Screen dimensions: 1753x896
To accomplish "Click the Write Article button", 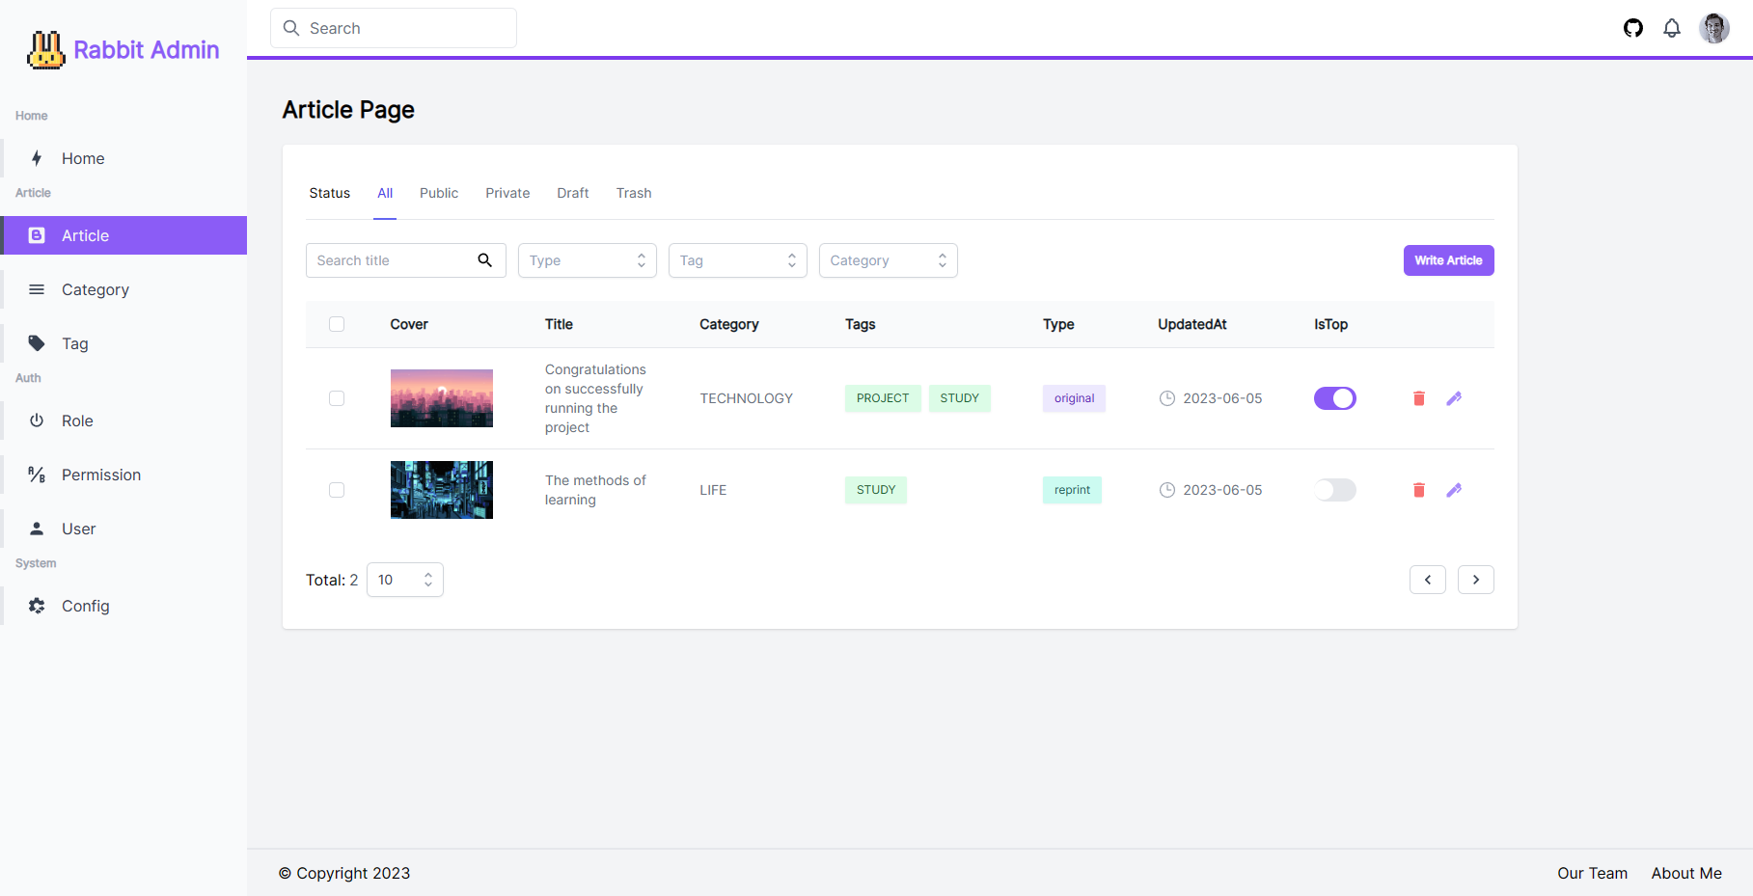I will pos(1448,259).
